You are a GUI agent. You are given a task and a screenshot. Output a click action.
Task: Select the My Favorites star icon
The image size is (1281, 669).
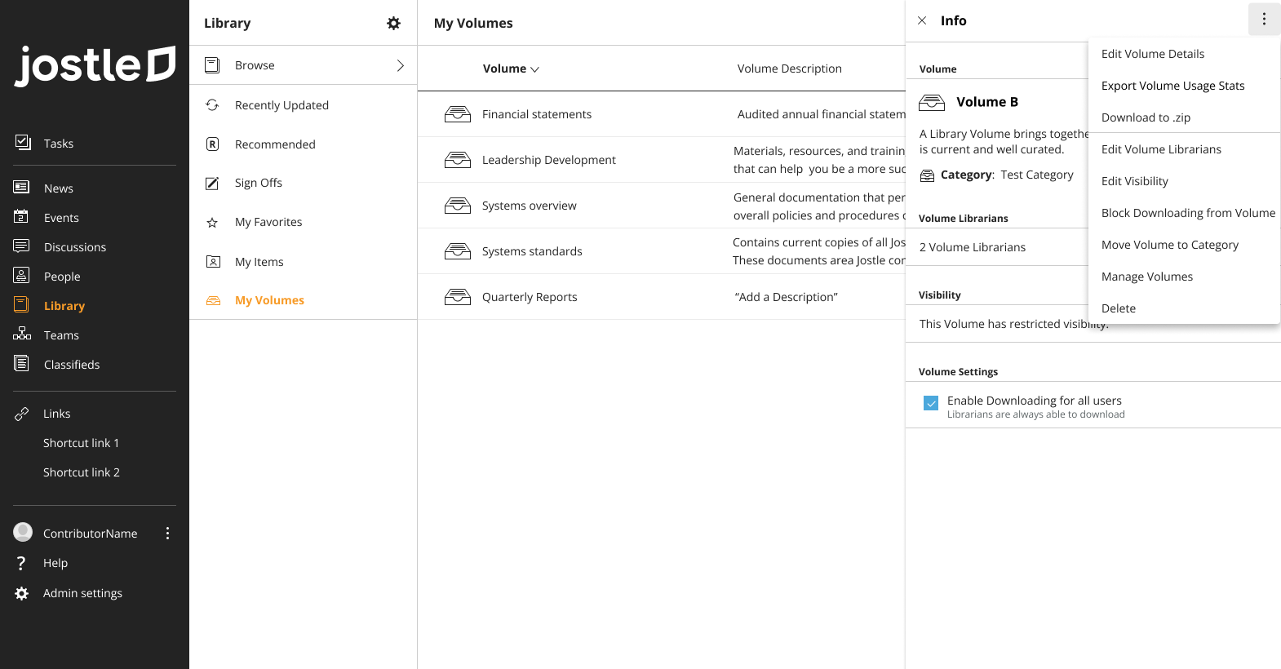click(x=212, y=222)
